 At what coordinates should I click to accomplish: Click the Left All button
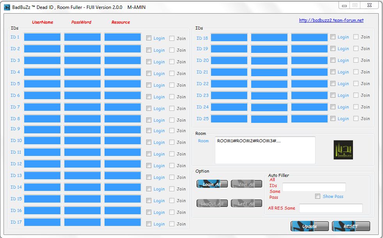click(246, 203)
